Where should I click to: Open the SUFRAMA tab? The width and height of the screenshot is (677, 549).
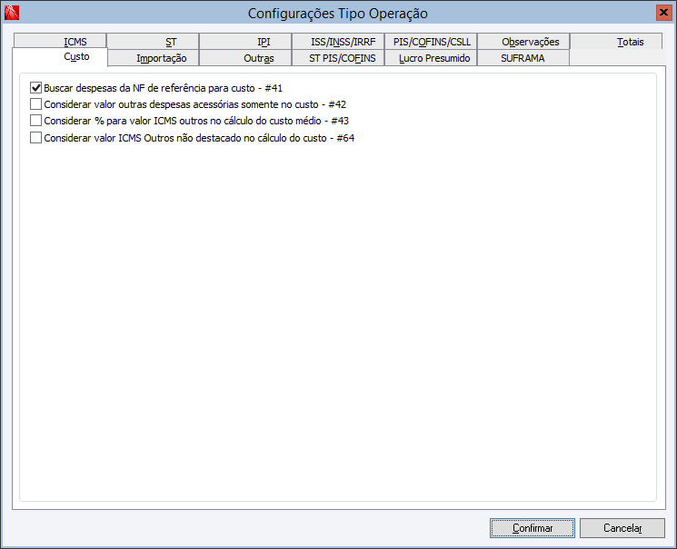[x=523, y=58]
